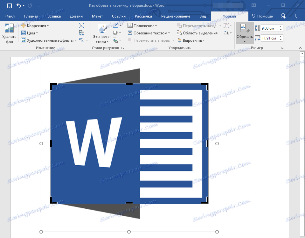Open the comments speech-bubble icon
The image size is (305, 238).
(x=298, y=16)
